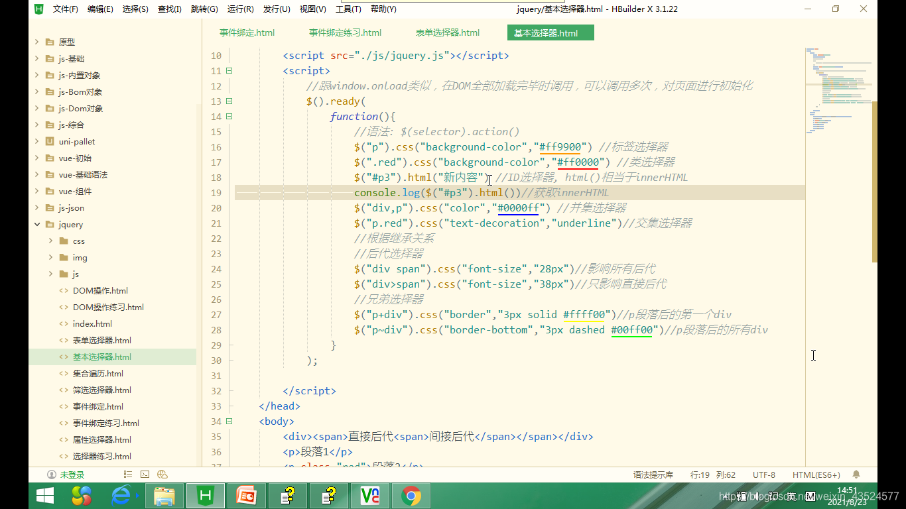The image size is (906, 509).
Task: Open the colorful pinwheel app in taskbar
Action: [x=82, y=496]
